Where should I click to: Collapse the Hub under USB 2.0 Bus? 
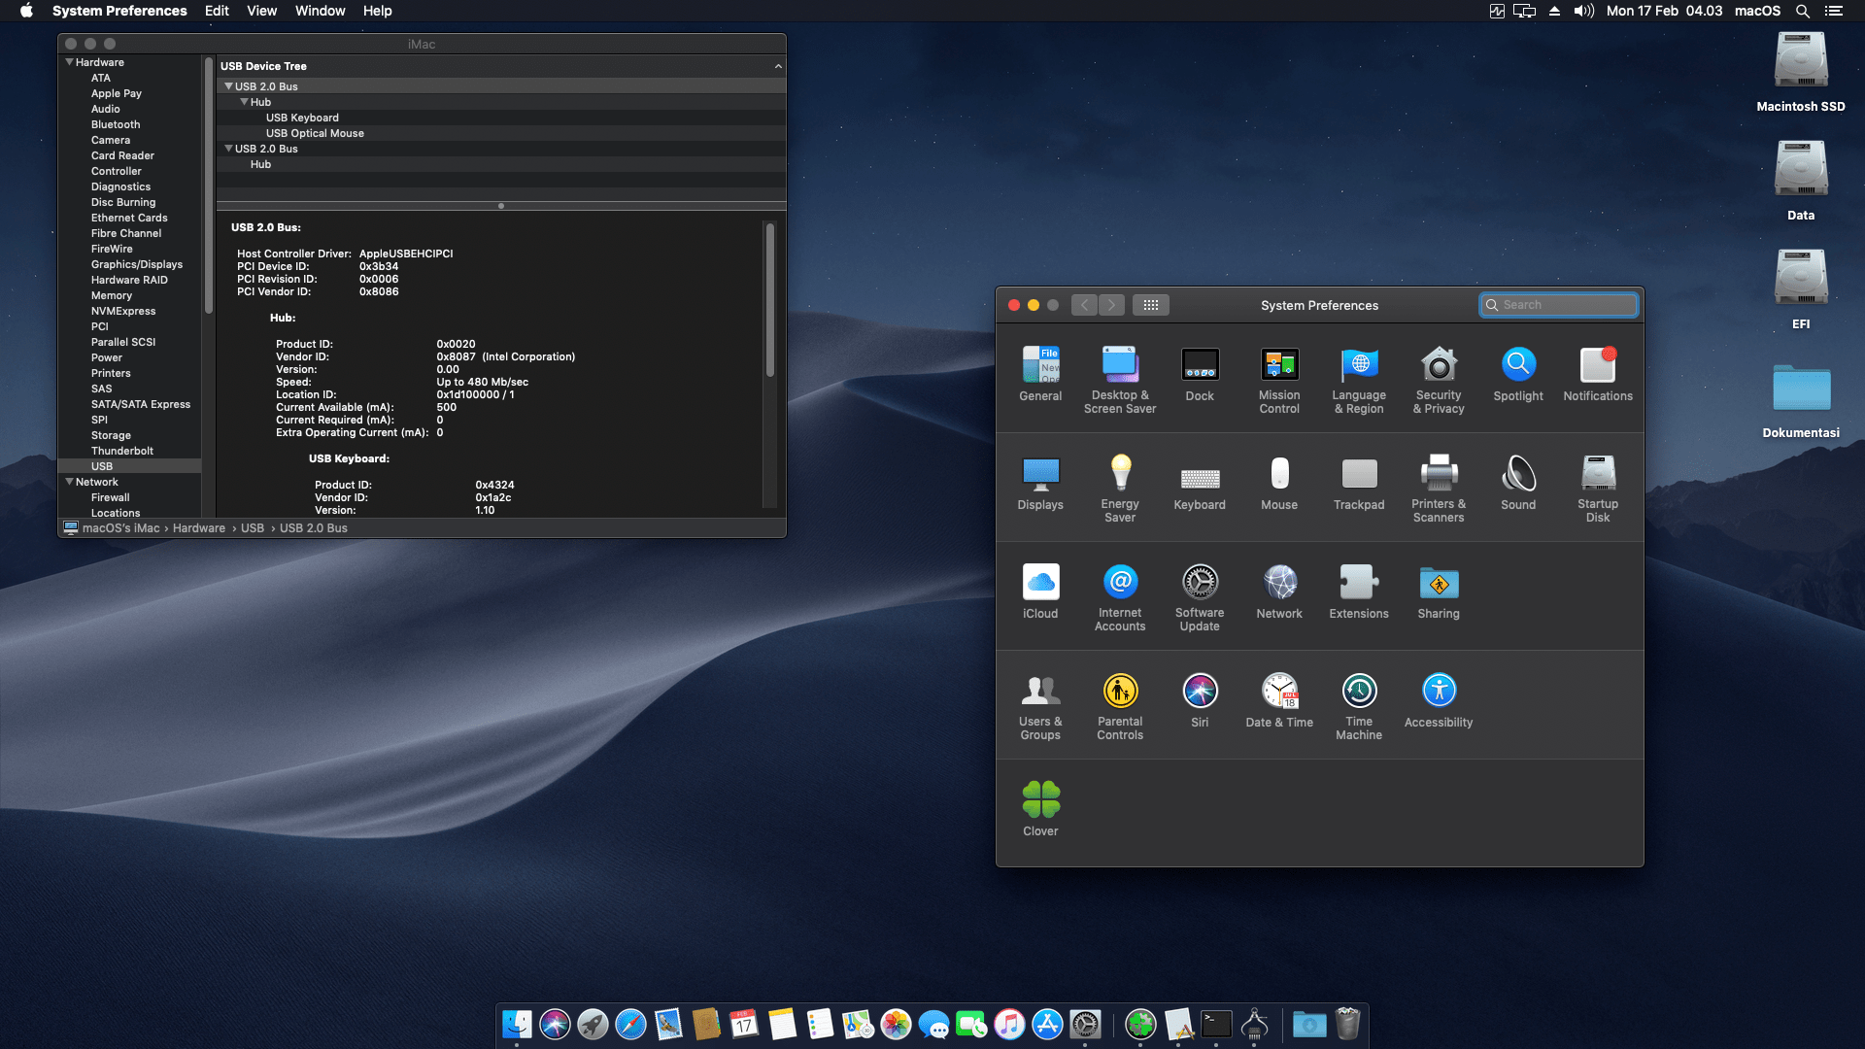tap(245, 101)
